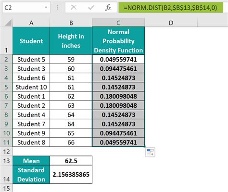Click the mean value 62.5

click(71, 161)
